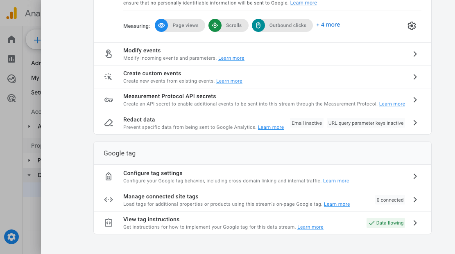The width and height of the screenshot is (455, 254).
Task: Click the Outbound clicks mouse icon
Action: [258, 25]
